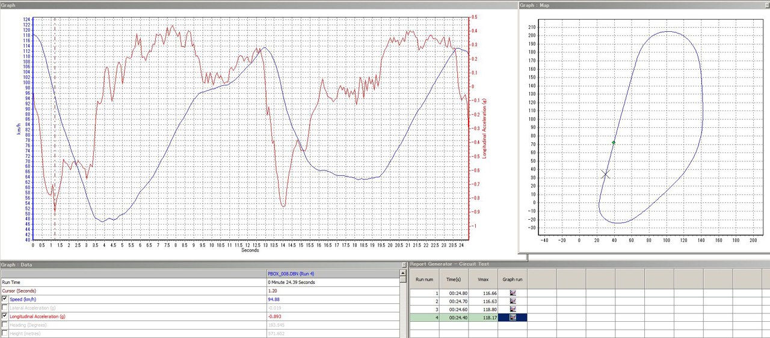The width and height of the screenshot is (770, 338).
Task: Enable the Heading (Degrees) checkbox
Action: point(5,325)
